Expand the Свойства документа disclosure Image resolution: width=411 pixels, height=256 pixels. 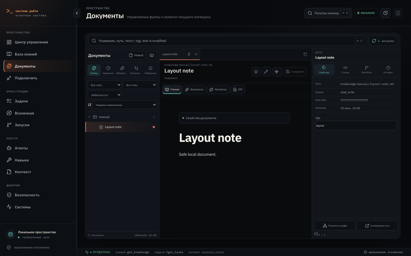pyautogui.click(x=234, y=118)
